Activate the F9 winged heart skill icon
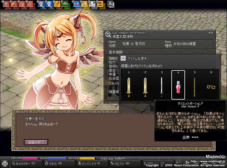 coord(76,4)
